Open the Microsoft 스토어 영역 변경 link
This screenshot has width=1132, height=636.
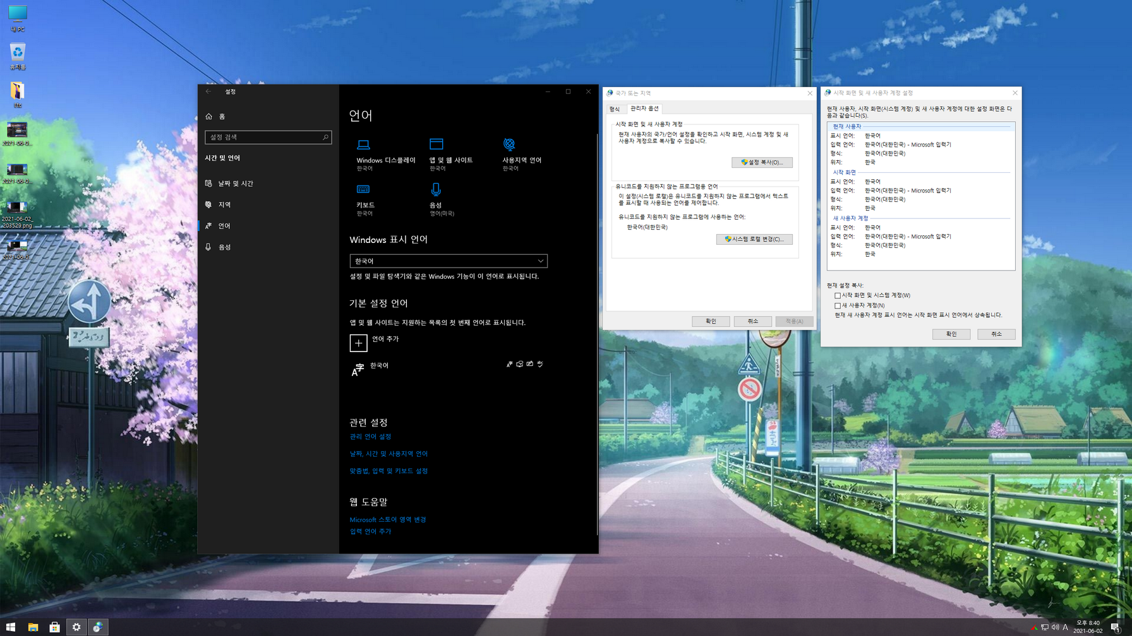pyautogui.click(x=388, y=520)
